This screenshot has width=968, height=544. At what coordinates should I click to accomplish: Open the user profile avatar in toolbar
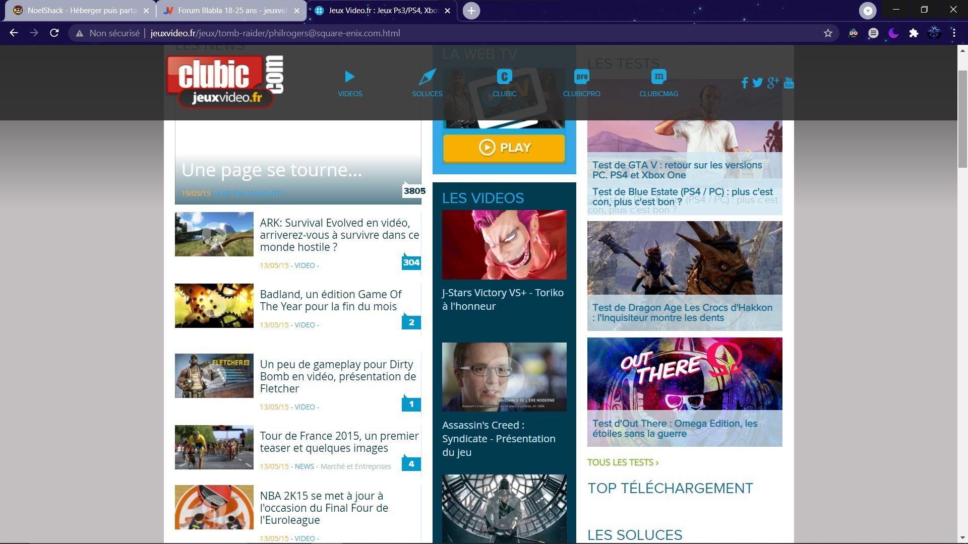[x=934, y=33]
